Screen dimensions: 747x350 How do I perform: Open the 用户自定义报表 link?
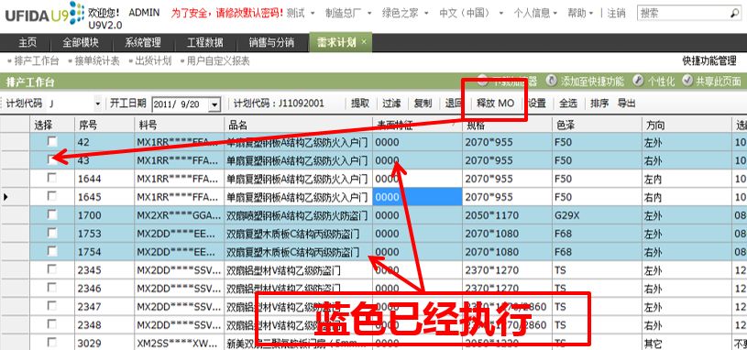click(218, 61)
